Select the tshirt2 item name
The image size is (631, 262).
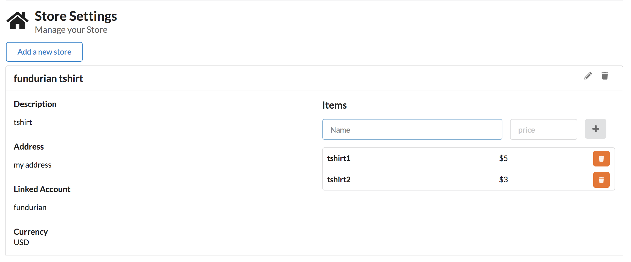(339, 180)
